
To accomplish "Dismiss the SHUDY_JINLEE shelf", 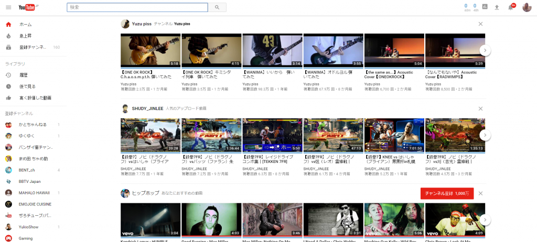I will pos(480,108).
